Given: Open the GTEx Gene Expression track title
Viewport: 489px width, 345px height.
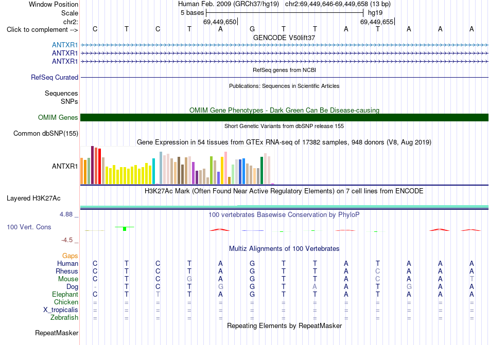Looking at the screenshot, I should 284,142.
